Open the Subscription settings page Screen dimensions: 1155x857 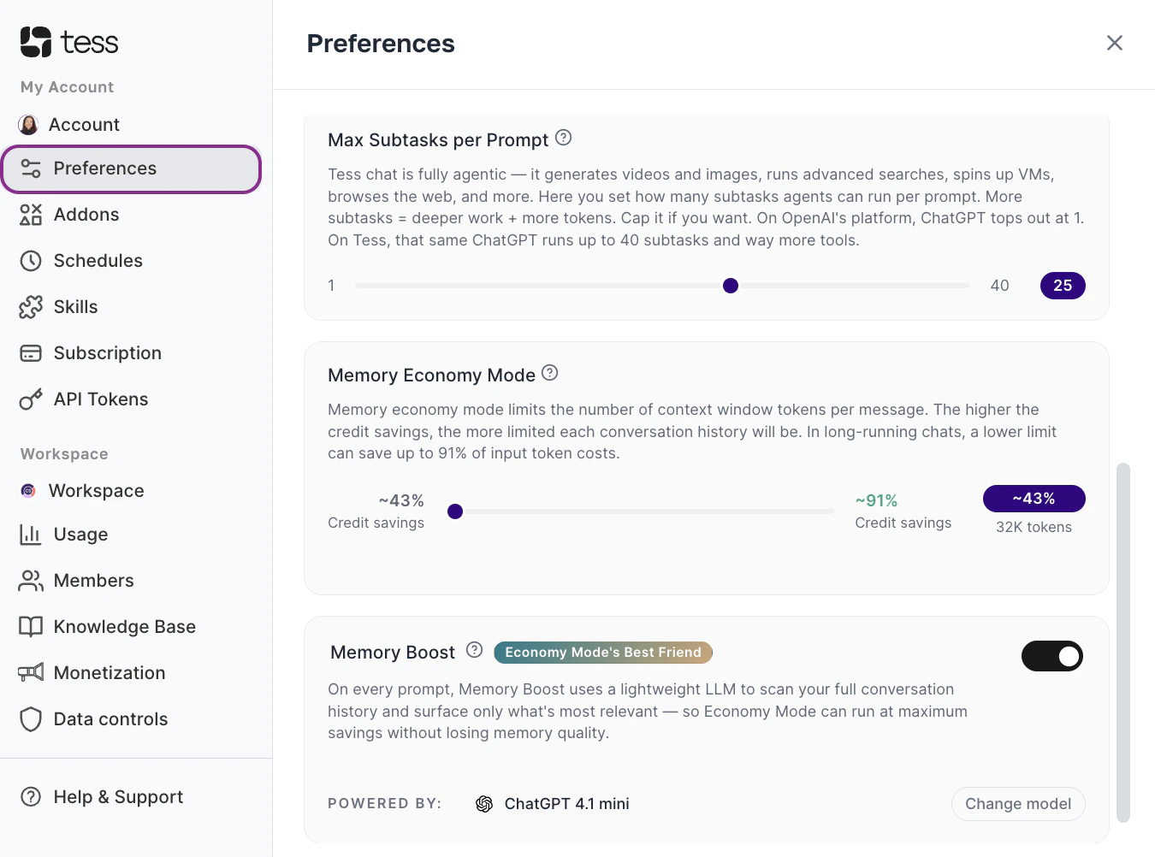(x=107, y=353)
